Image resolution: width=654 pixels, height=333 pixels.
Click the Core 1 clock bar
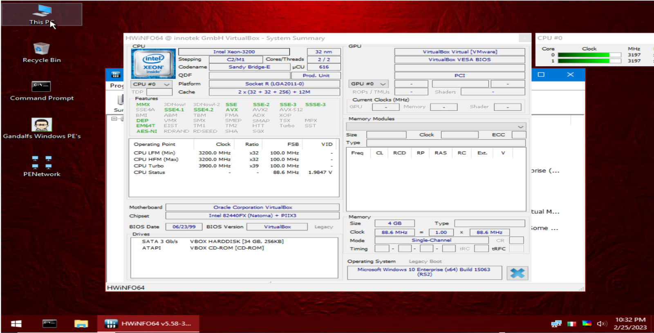(589, 61)
